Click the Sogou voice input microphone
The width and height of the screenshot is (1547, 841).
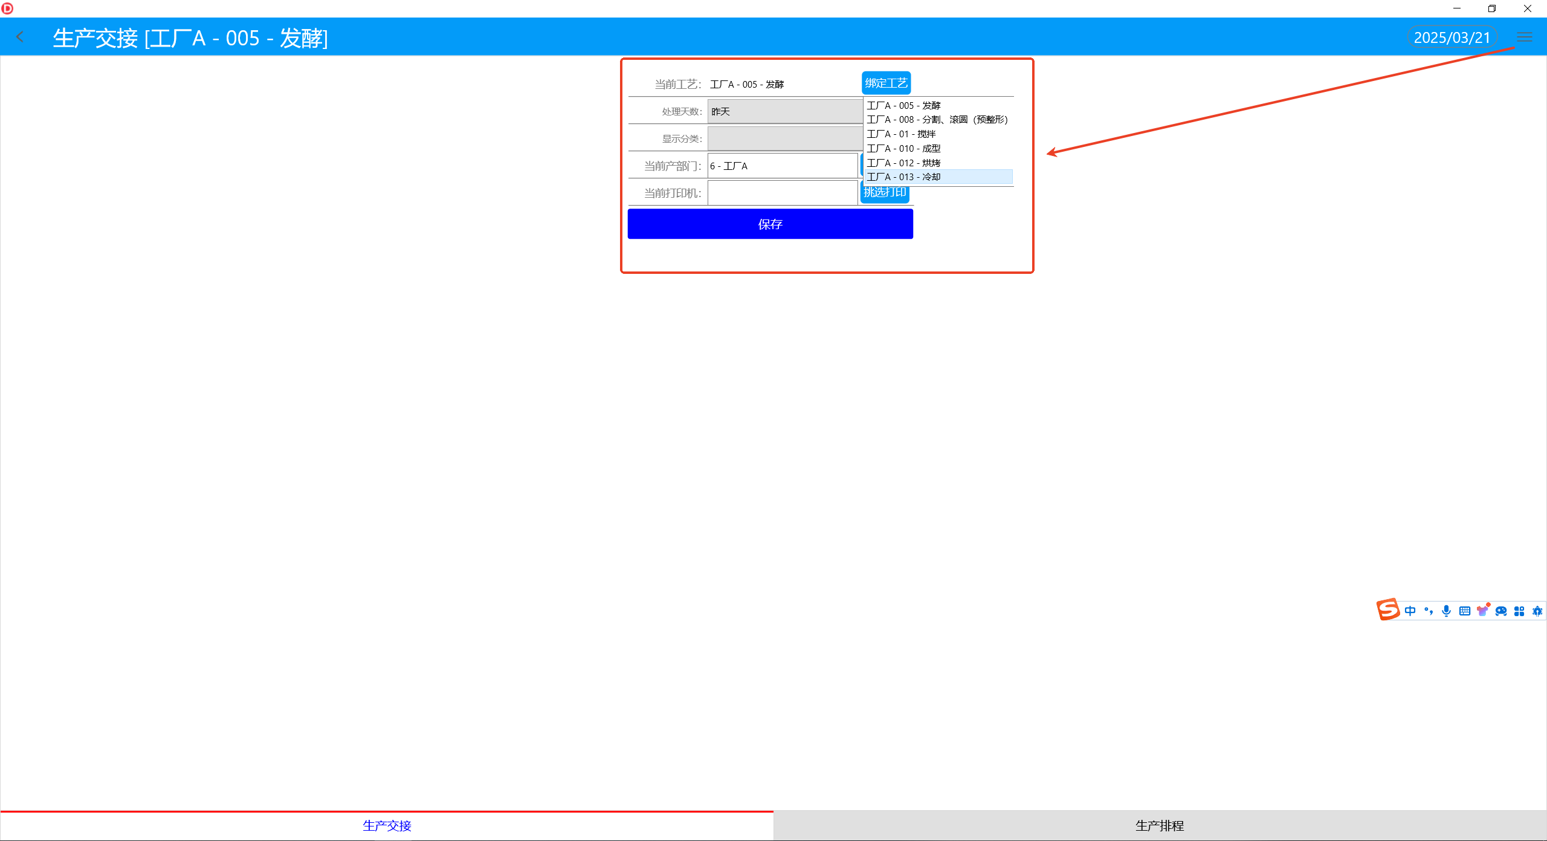click(x=1446, y=611)
